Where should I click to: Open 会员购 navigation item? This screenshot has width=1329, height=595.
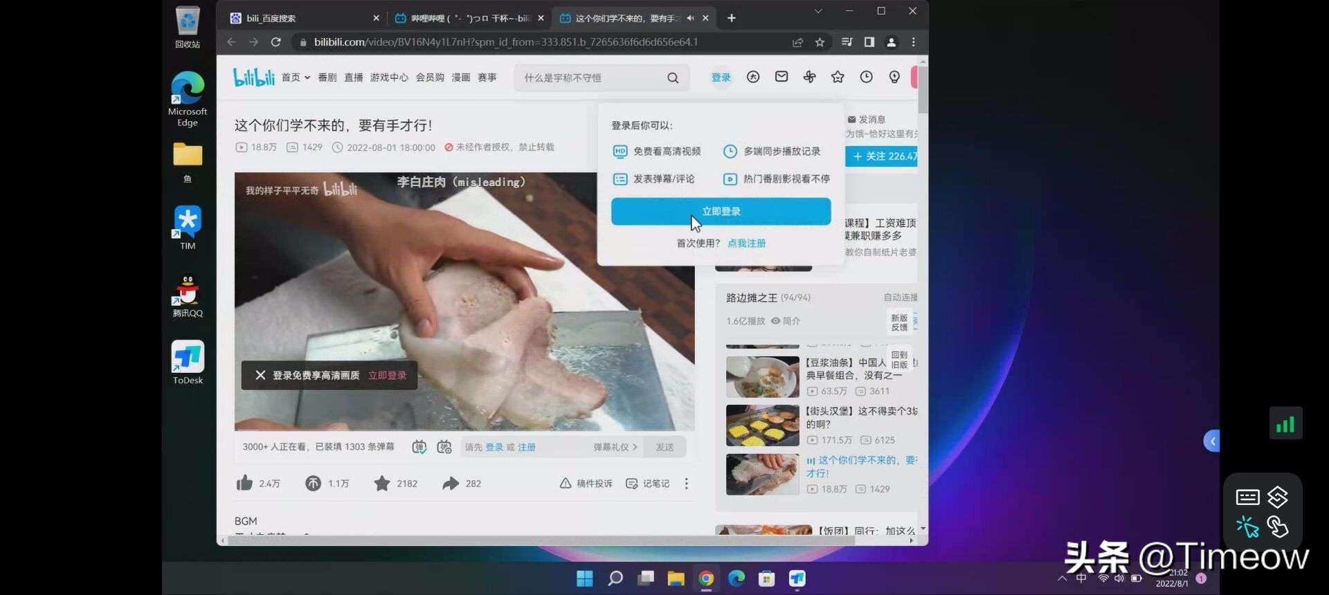pos(430,77)
